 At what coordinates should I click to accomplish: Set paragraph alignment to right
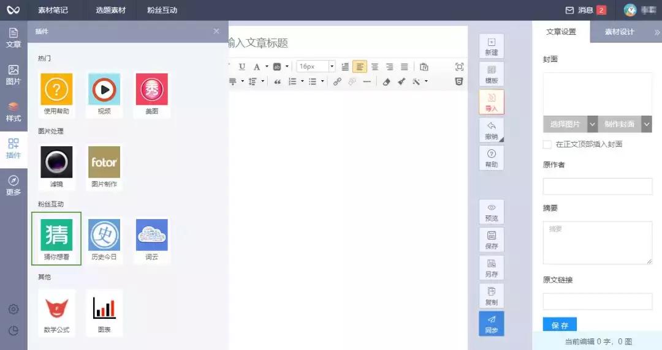pos(389,67)
